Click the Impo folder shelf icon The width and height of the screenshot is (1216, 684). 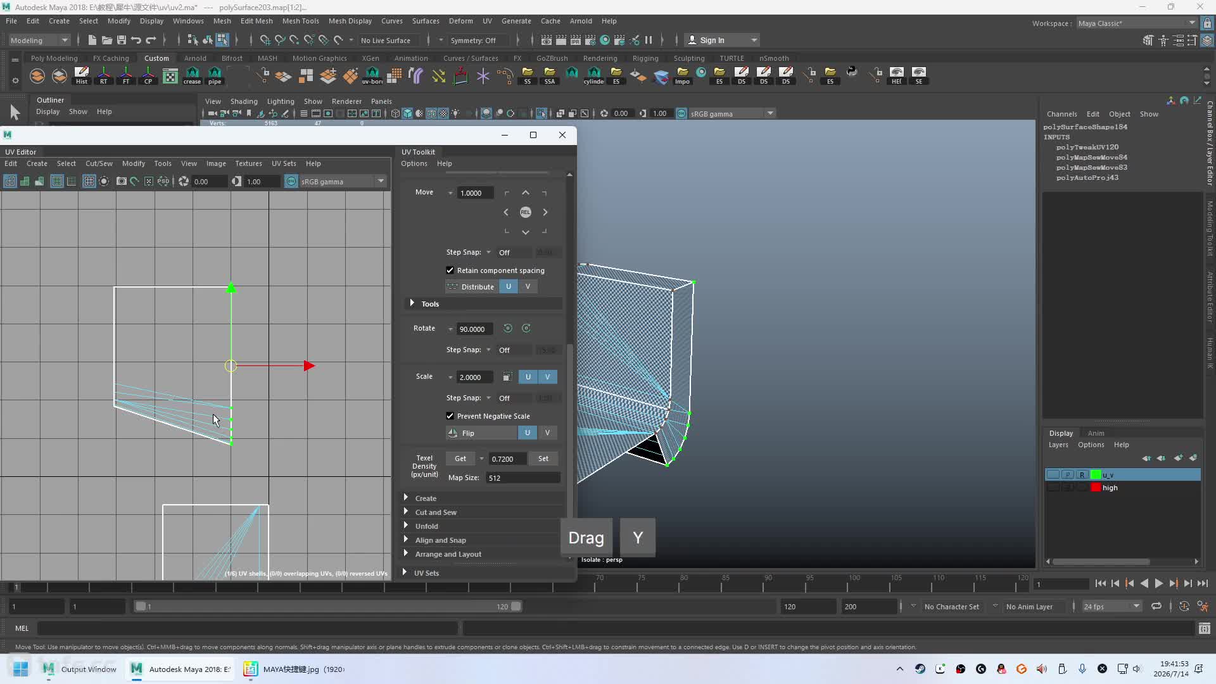click(x=682, y=75)
